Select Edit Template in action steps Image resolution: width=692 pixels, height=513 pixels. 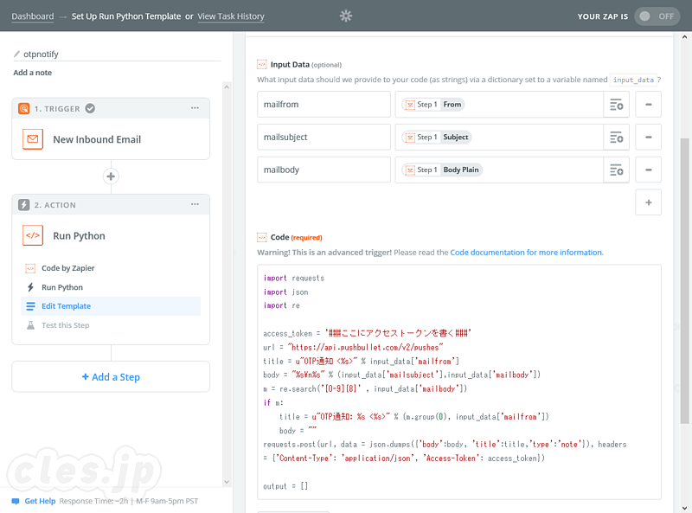point(66,306)
